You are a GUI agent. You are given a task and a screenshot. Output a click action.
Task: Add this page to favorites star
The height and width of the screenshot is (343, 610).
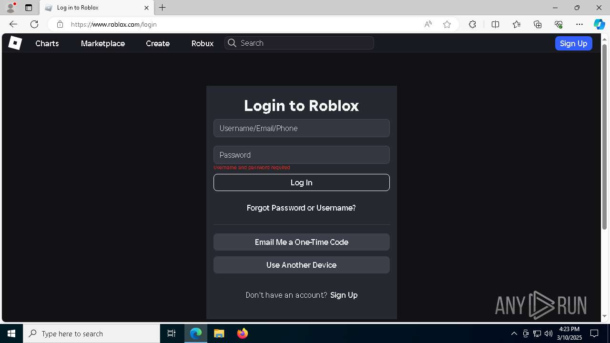[447, 24]
